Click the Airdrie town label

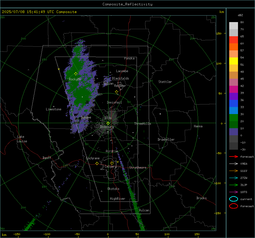112,151
